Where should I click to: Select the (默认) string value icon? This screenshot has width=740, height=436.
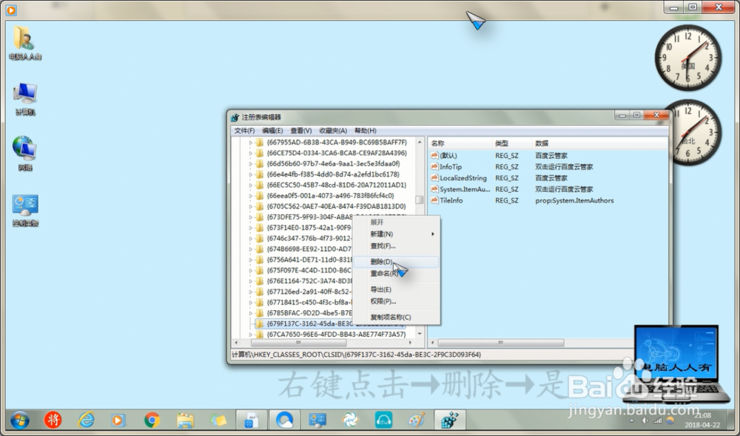(434, 155)
